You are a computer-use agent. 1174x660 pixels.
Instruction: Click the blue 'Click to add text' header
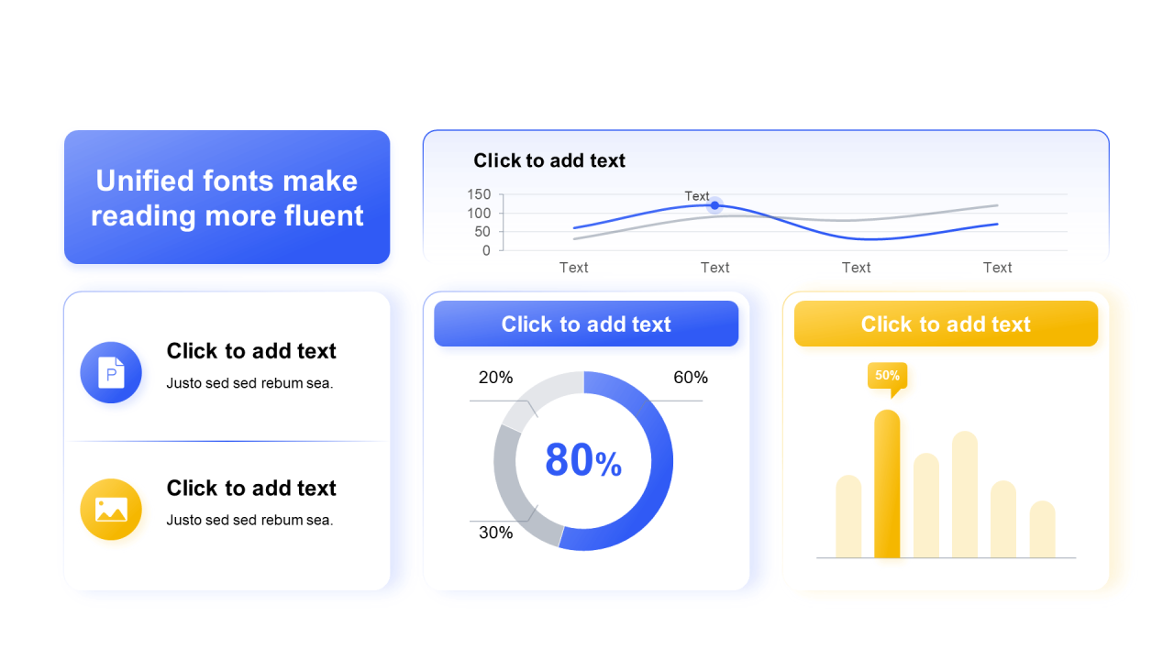point(586,324)
